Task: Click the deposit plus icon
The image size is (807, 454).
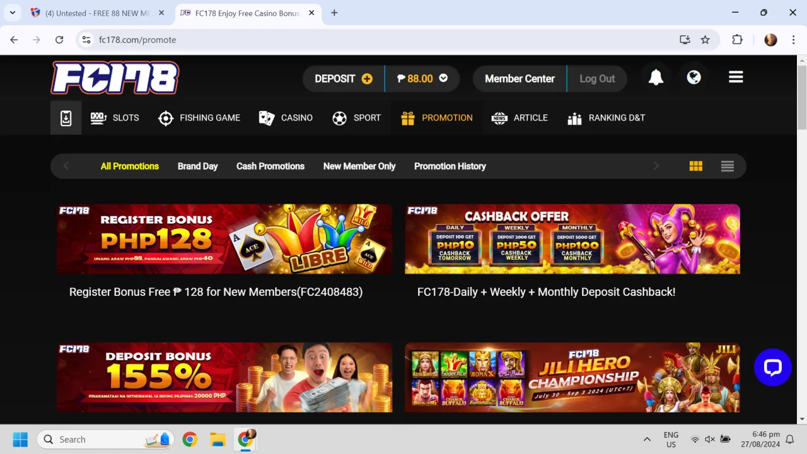Action: (367, 79)
